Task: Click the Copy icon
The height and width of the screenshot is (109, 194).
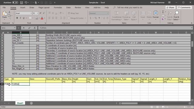Action: (9, 15)
